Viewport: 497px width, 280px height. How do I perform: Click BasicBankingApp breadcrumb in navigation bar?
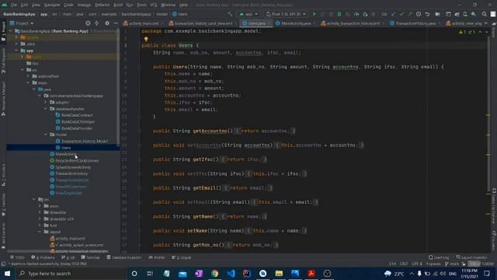pos(19,14)
